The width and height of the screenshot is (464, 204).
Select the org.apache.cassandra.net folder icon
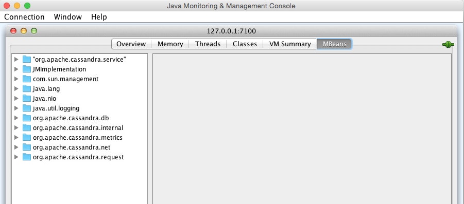[x=27, y=147]
